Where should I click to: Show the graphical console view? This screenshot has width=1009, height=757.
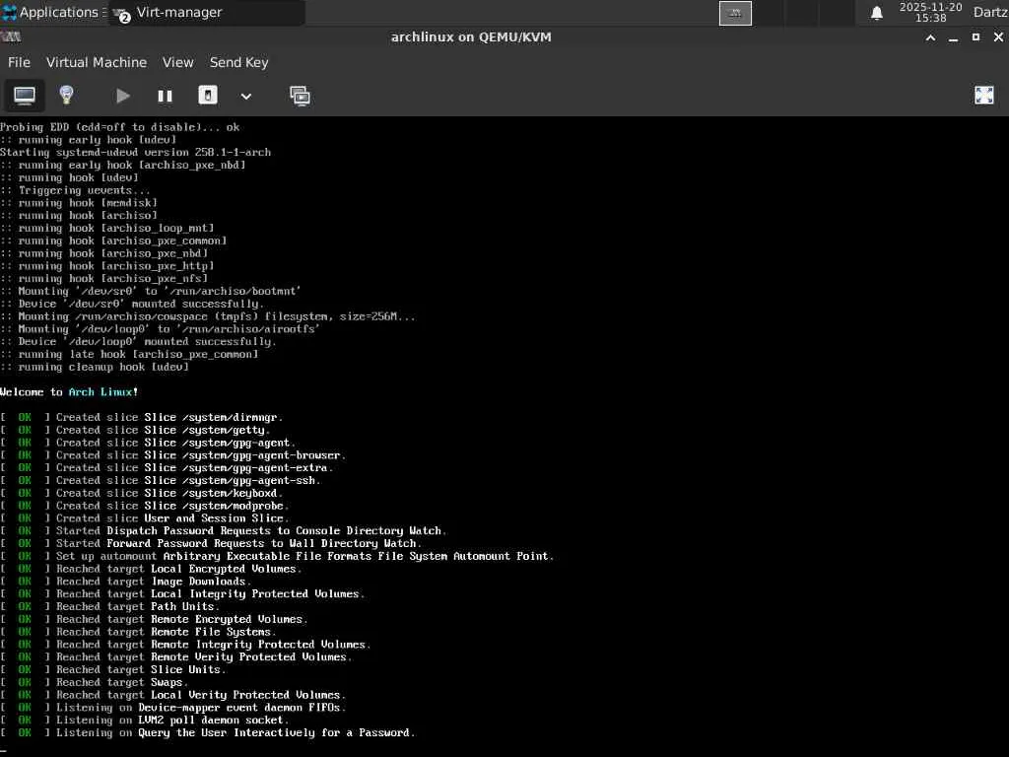click(25, 96)
